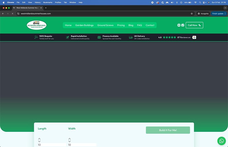The image size is (228, 147).
Task: Decrease Width with the down arrow
Action: (x=69, y=141)
